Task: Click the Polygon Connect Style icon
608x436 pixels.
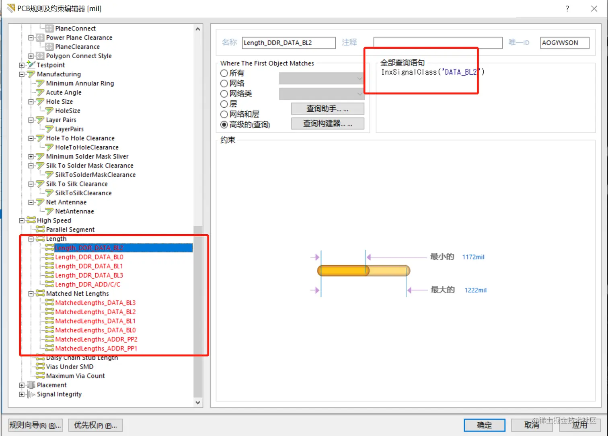Action: [x=40, y=56]
